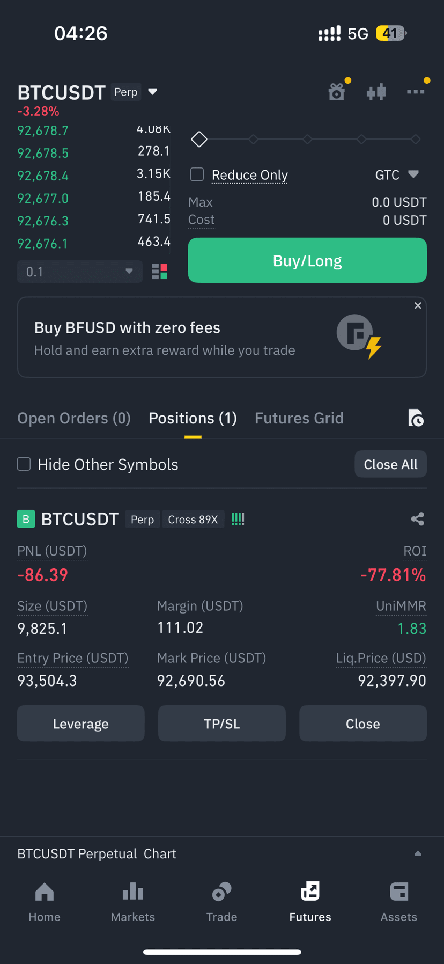This screenshot has height=964, width=444.
Task: Dismiss the BFUSD zero fees banner
Action: 418,305
